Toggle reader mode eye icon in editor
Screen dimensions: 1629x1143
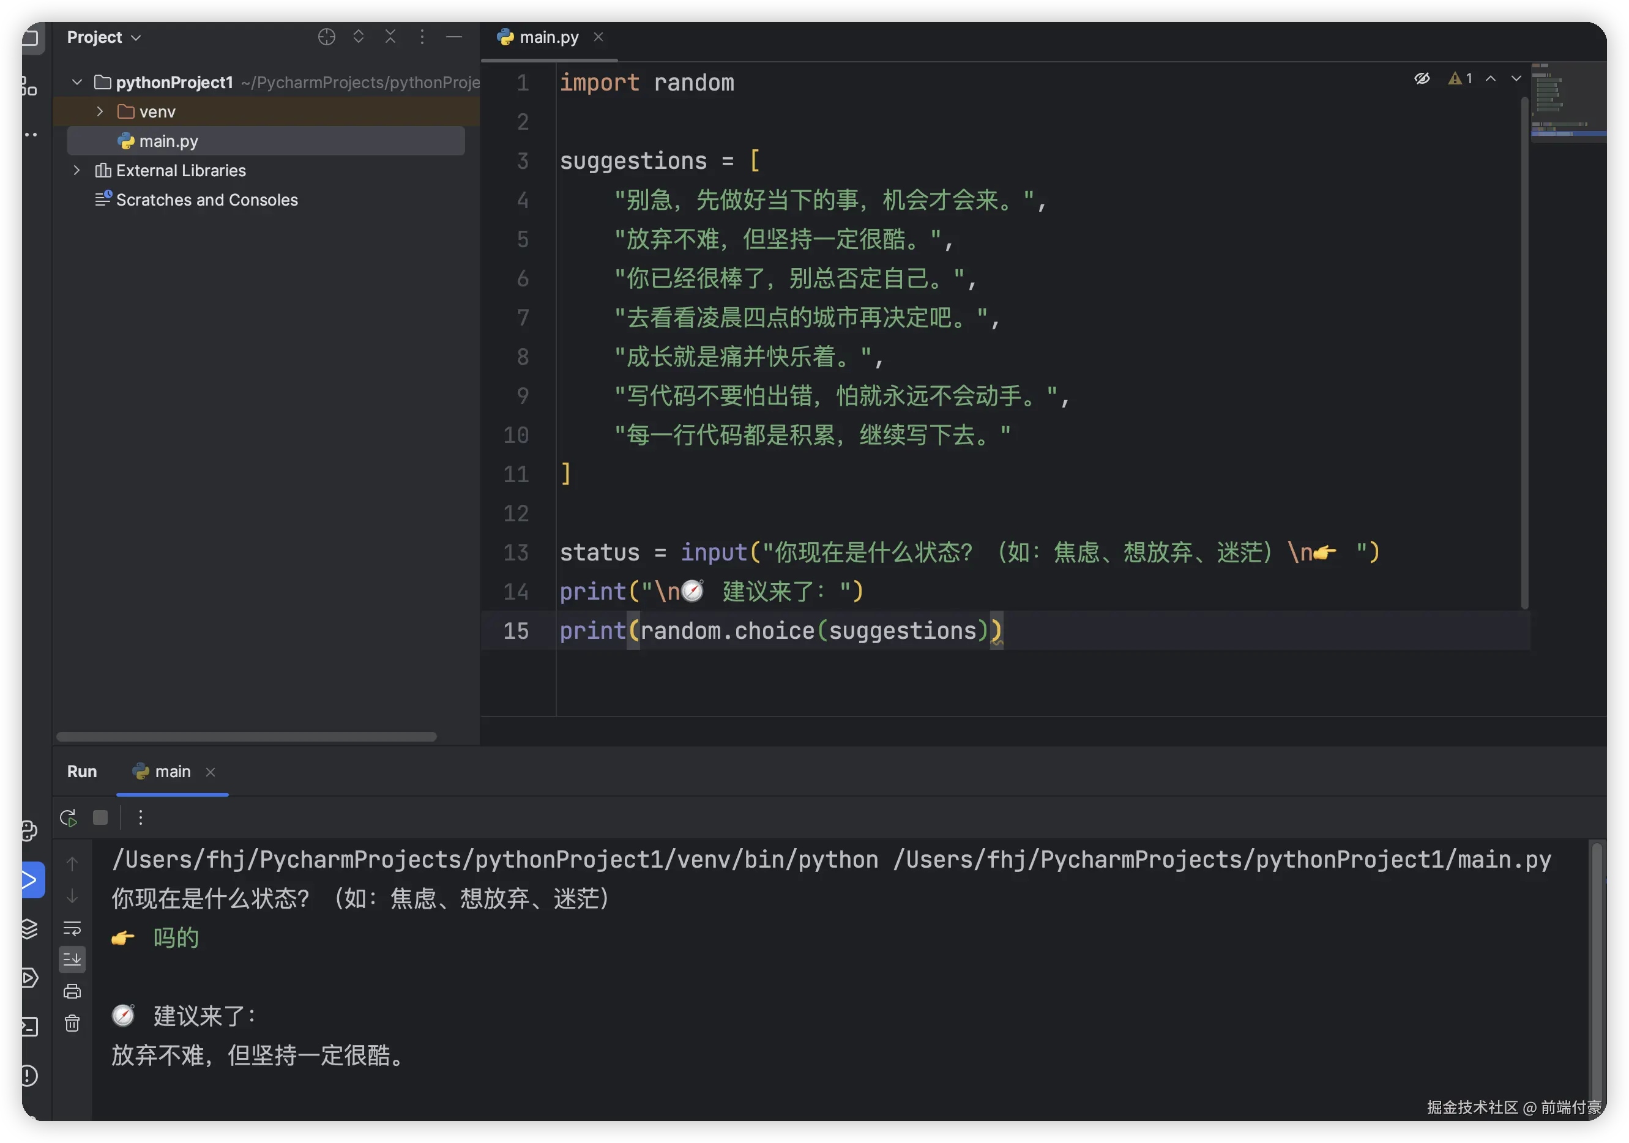[x=1422, y=79]
